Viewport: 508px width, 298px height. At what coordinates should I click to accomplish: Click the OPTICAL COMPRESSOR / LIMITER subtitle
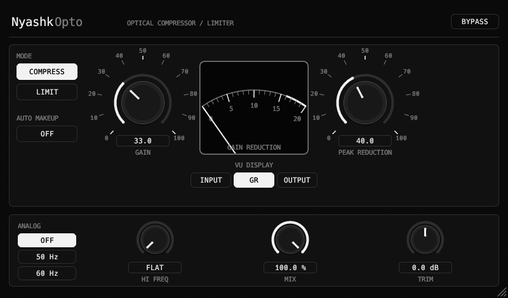click(180, 23)
